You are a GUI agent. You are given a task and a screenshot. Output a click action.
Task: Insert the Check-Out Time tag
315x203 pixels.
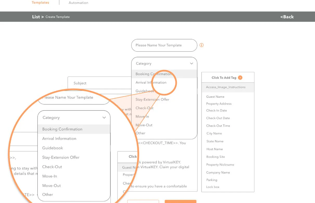(x=218, y=126)
